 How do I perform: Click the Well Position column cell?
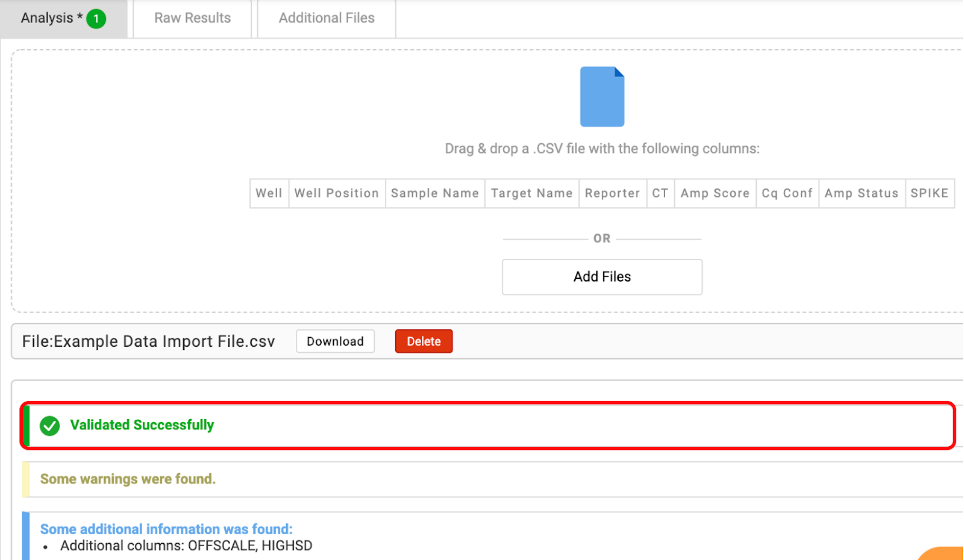[337, 193]
